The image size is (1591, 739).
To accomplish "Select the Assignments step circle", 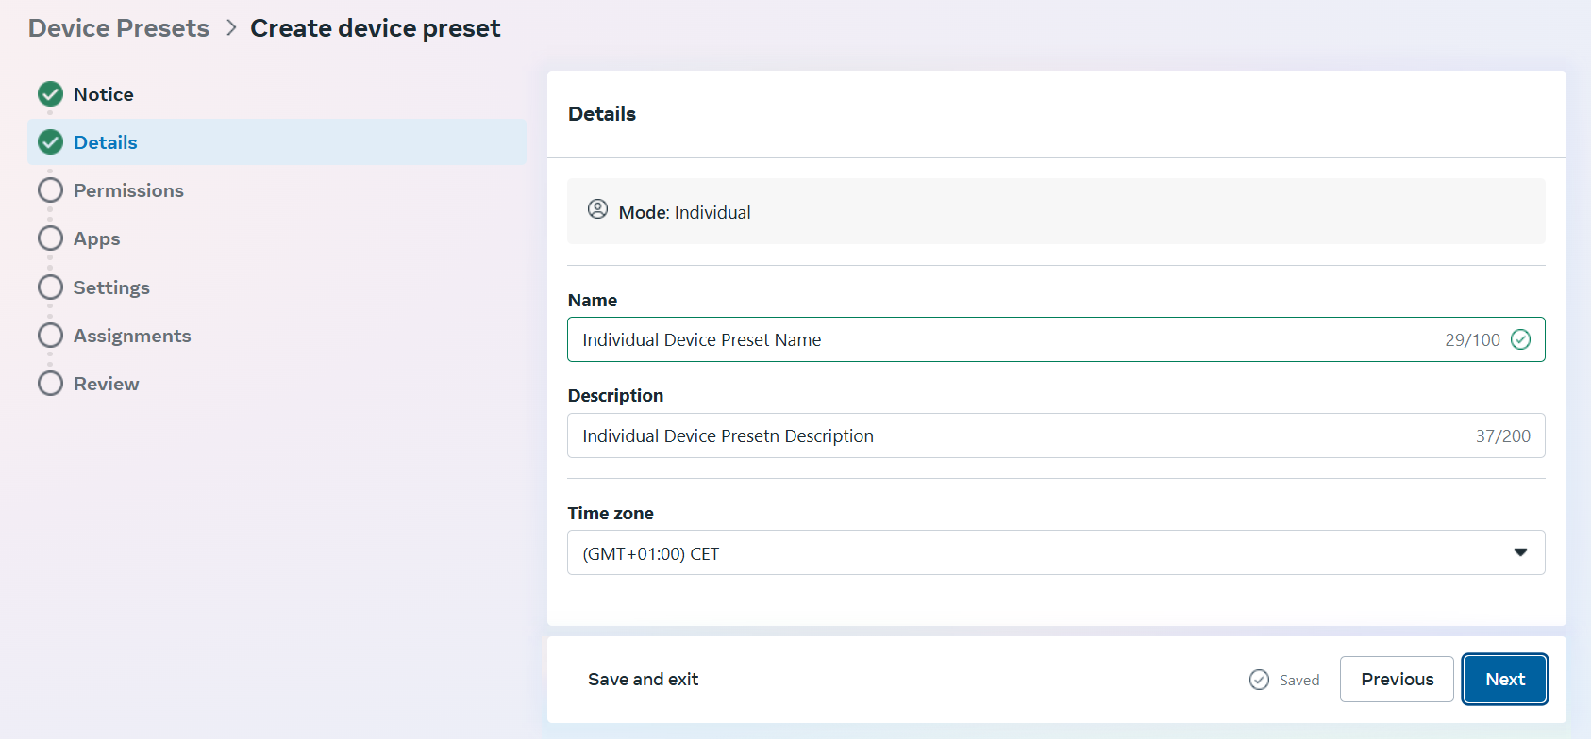I will (x=50, y=336).
